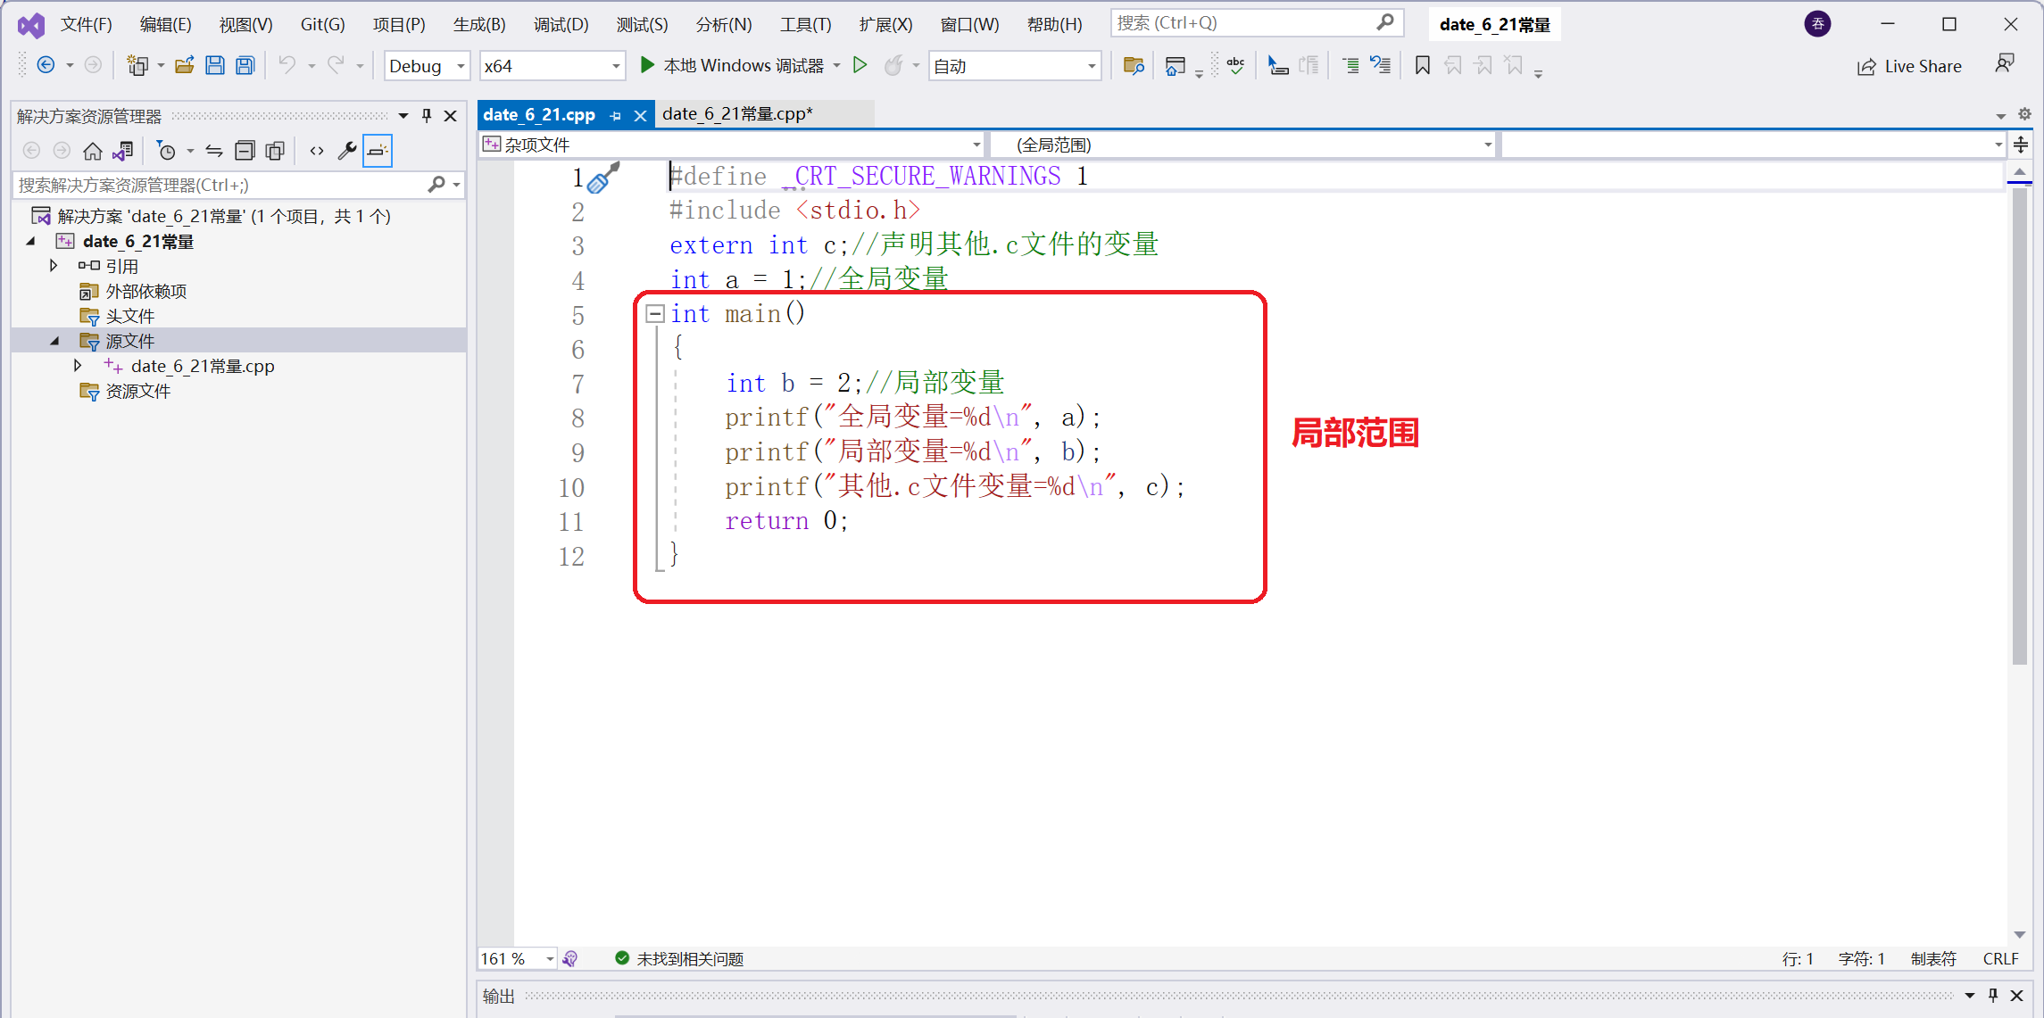Expand the date_6_21常量.cpp tree node
2044x1018 pixels.
[78, 366]
